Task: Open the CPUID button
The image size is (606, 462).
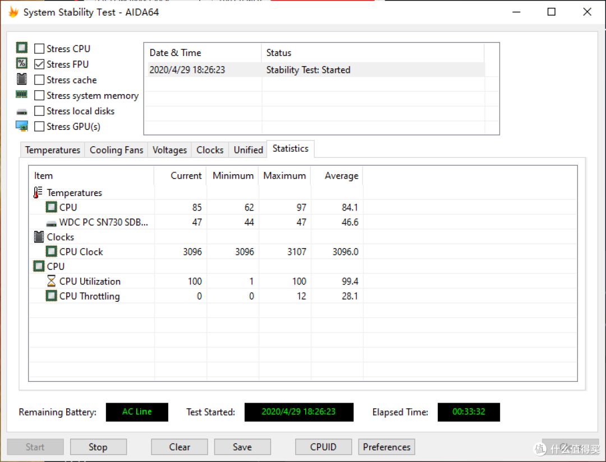Action: 324,447
